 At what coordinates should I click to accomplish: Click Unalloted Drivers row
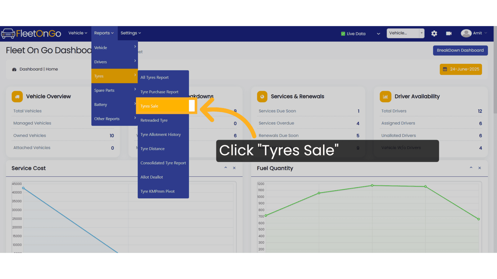coord(431,135)
